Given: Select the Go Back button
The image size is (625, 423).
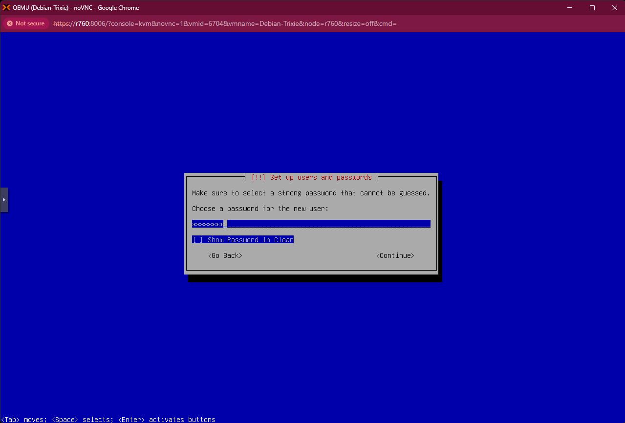Looking at the screenshot, I should pyautogui.click(x=225, y=255).
